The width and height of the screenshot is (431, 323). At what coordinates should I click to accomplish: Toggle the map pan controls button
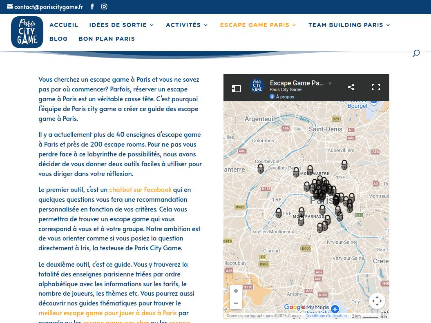pos(377,301)
